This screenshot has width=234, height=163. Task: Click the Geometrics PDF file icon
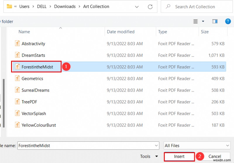(x=17, y=78)
